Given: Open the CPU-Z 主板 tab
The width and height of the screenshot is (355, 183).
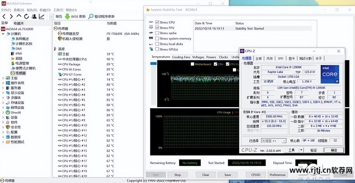Looking at the screenshot, I should point(259,59).
